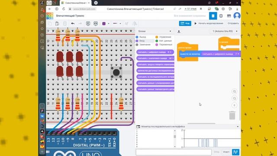Open the notes/annotation tool

tap(88, 23)
